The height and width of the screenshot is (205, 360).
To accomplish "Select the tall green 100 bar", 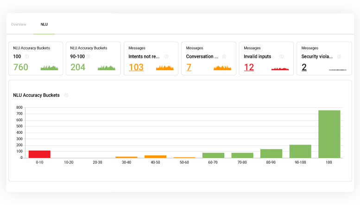I will [329, 134].
